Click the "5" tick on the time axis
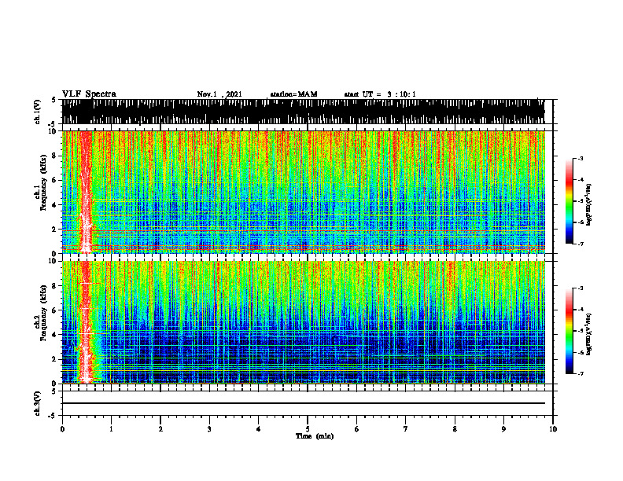Screen dimensions: 623x481 click(x=308, y=429)
